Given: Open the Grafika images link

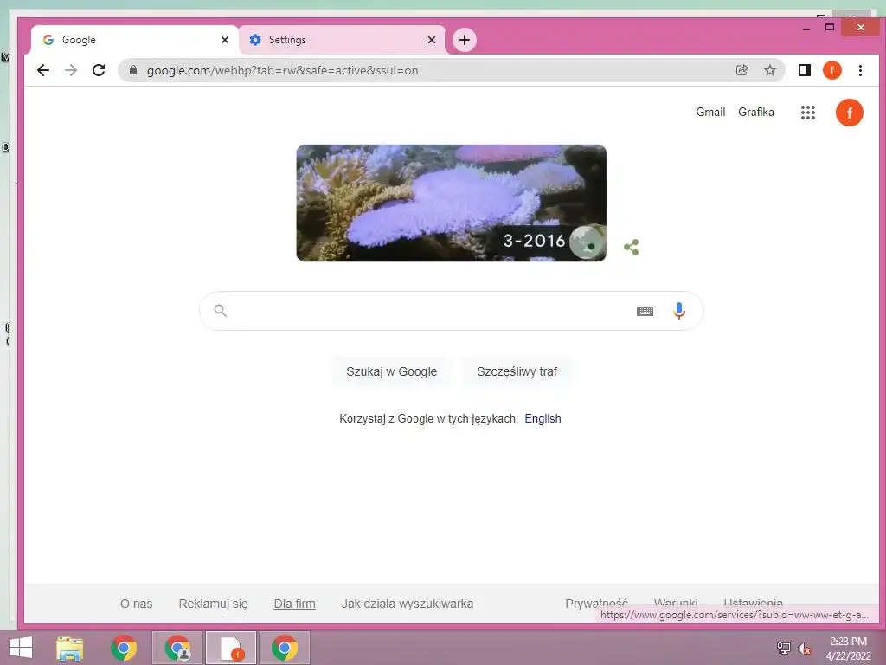Looking at the screenshot, I should 756,112.
